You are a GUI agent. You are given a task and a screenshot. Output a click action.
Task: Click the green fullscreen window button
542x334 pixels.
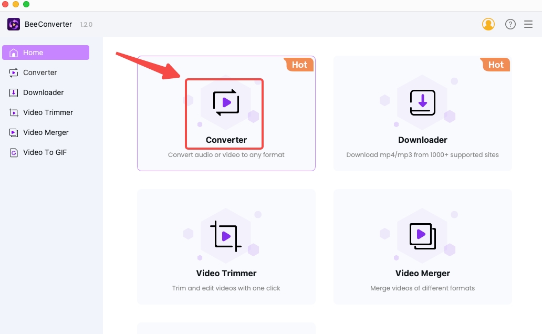pos(26,4)
